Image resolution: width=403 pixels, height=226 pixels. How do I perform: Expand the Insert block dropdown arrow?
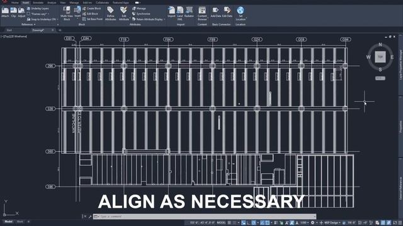77,18
